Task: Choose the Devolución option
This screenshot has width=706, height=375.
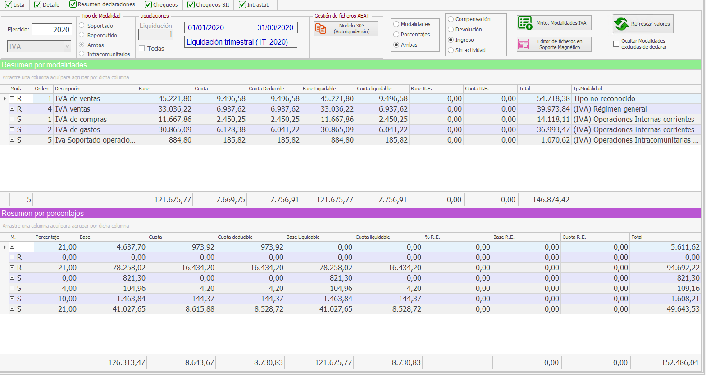Action: tap(451, 29)
